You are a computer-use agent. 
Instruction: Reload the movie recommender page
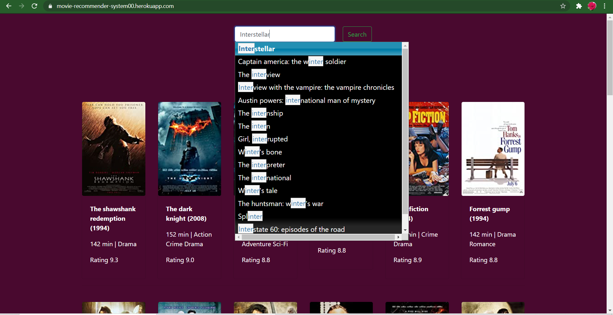point(34,6)
